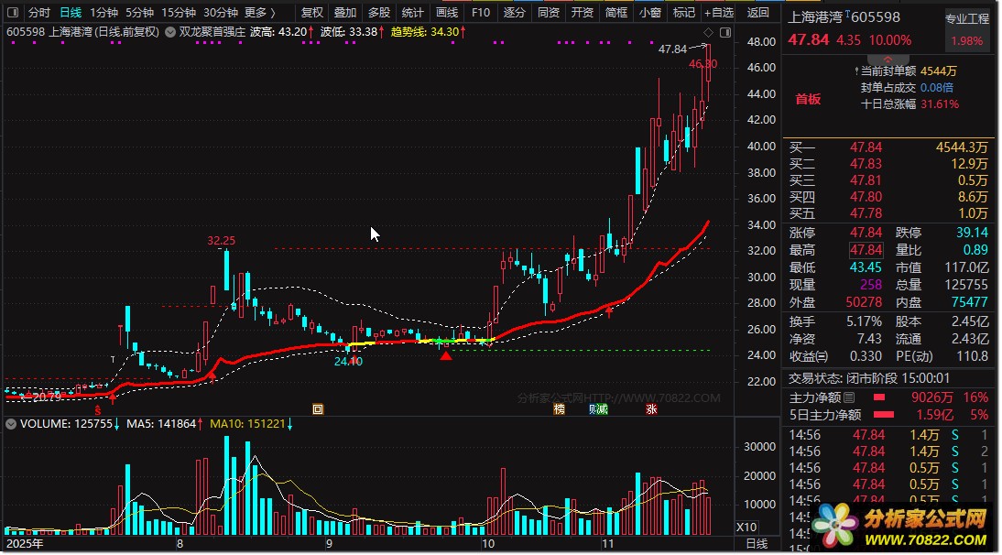Click the stock name 上海港湾 in header

tap(815, 18)
